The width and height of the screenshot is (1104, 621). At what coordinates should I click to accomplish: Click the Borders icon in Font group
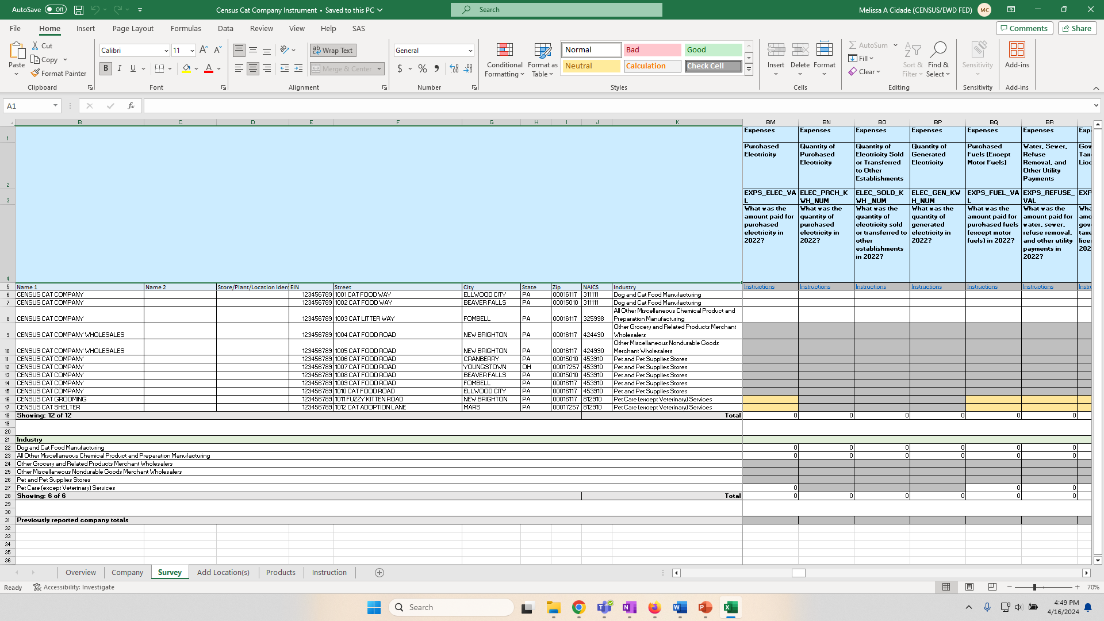tap(160, 68)
